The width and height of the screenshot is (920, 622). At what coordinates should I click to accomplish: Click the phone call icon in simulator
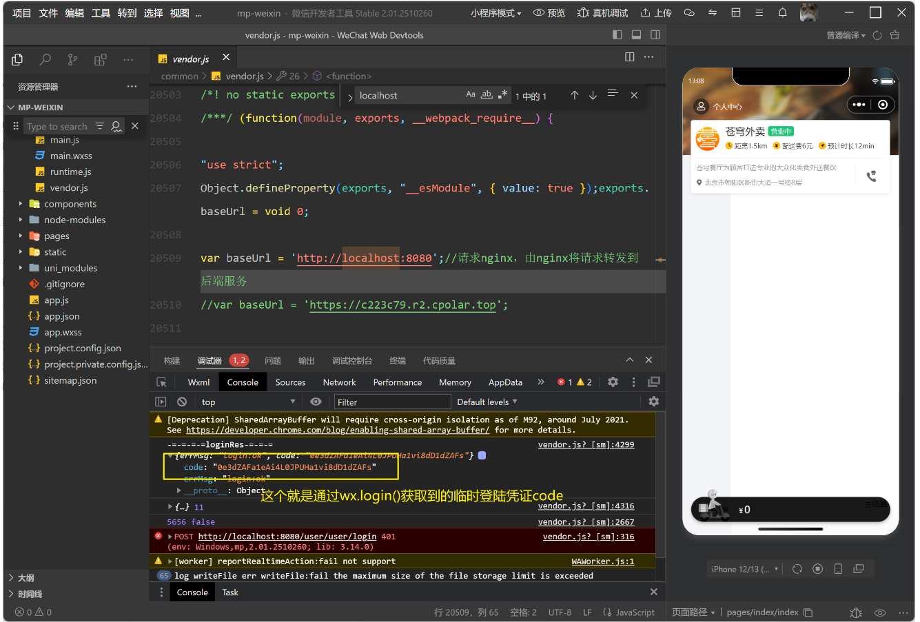click(871, 176)
